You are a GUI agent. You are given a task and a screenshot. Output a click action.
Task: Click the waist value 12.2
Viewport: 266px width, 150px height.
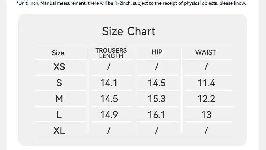(x=206, y=99)
